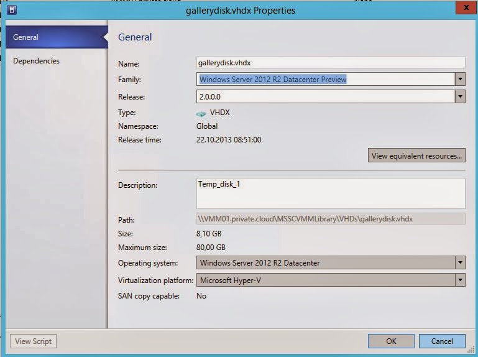Click the size value '8,10 GB'
478x357 pixels.
(x=209, y=234)
